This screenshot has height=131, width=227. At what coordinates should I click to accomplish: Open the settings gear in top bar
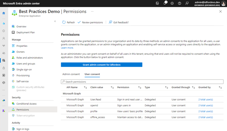tap(172, 3)
